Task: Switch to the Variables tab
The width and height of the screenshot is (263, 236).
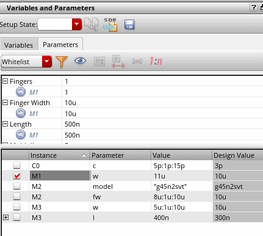Action: tap(19, 45)
